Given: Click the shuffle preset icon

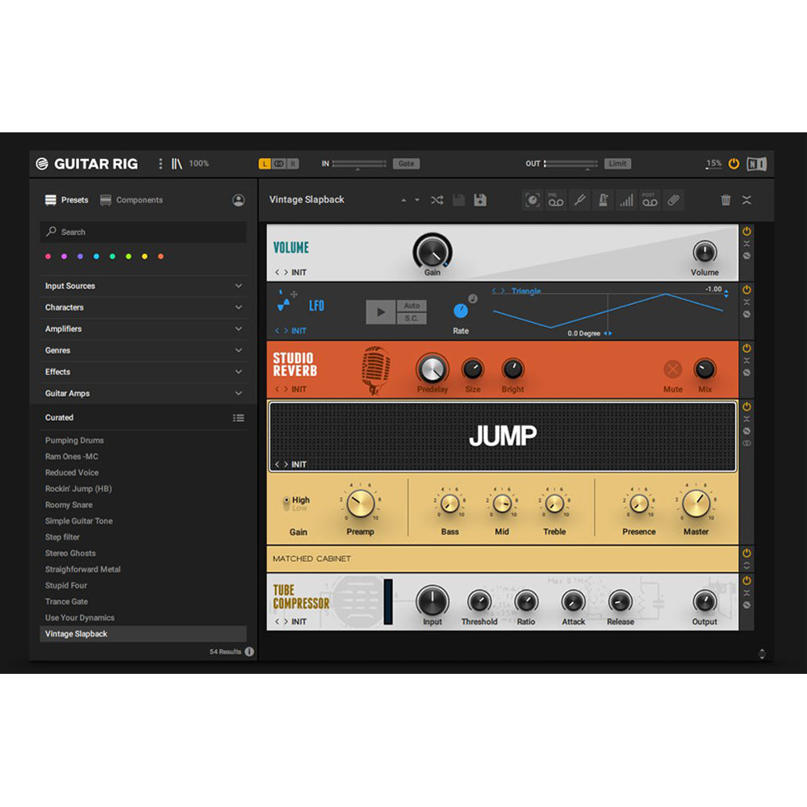Looking at the screenshot, I should tap(437, 200).
